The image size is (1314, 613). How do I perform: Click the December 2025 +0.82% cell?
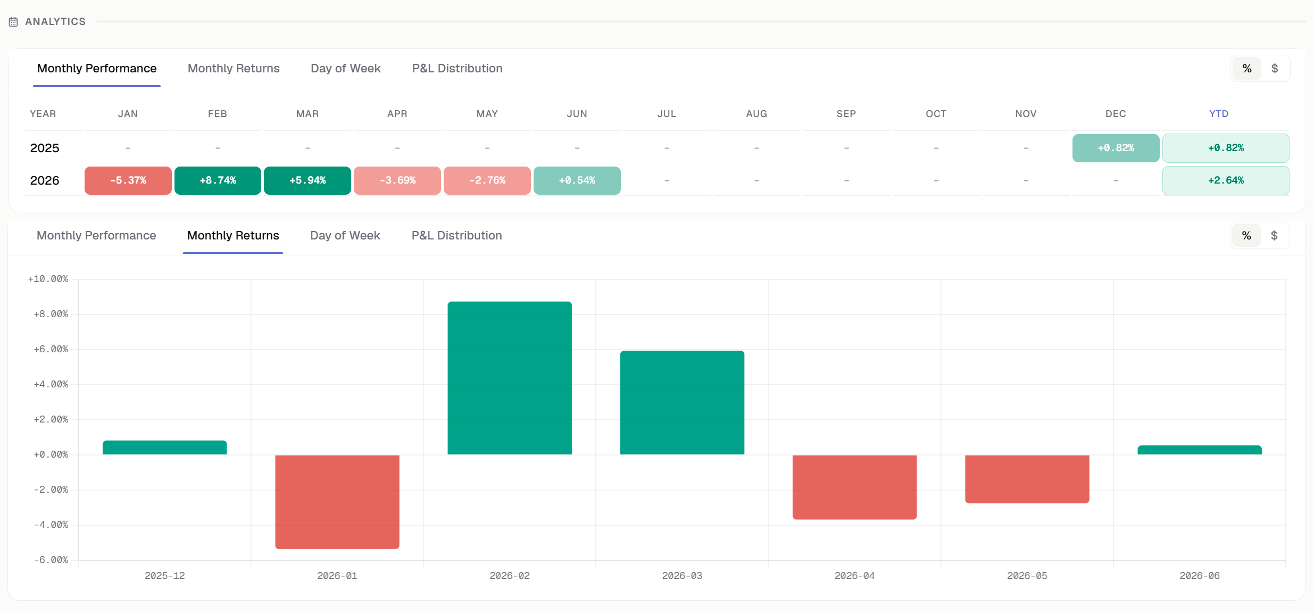(x=1116, y=148)
